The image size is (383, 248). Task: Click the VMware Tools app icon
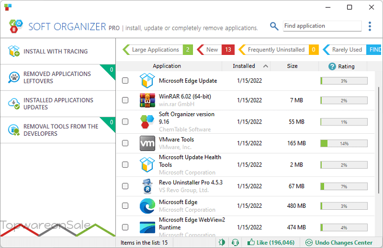pos(147,143)
